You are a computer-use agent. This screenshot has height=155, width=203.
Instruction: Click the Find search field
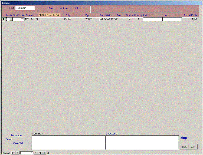point(25,8)
